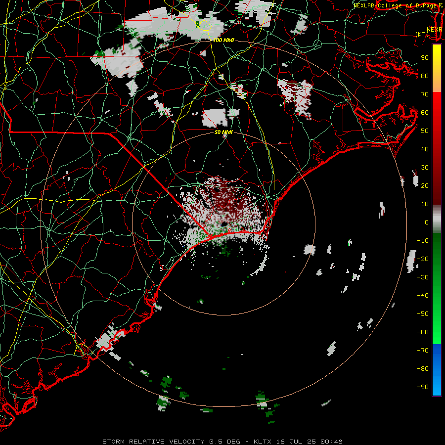Click the -20 value on velocity scale
Viewport: 445px width, 445px height.
click(x=423, y=259)
